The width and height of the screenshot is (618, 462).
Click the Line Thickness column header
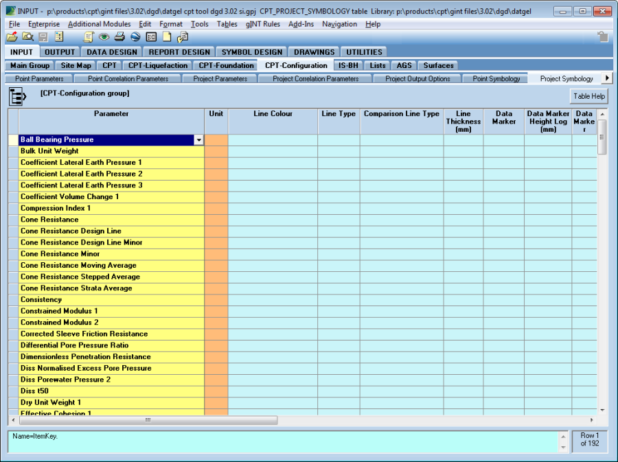463,122
